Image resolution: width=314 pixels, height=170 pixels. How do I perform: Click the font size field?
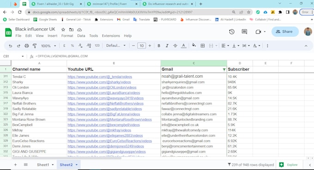(x=141, y=46)
